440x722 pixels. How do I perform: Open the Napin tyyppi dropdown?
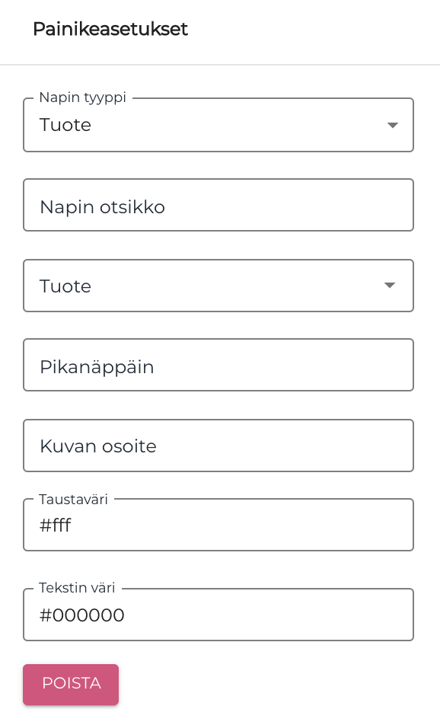[218, 125]
